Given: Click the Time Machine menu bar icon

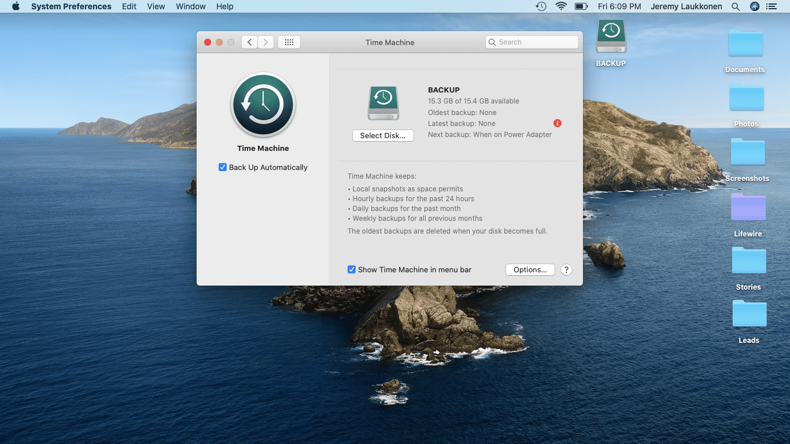Looking at the screenshot, I should [541, 6].
